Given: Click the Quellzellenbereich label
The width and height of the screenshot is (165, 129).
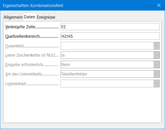Looking at the screenshot, I should point(23,36).
